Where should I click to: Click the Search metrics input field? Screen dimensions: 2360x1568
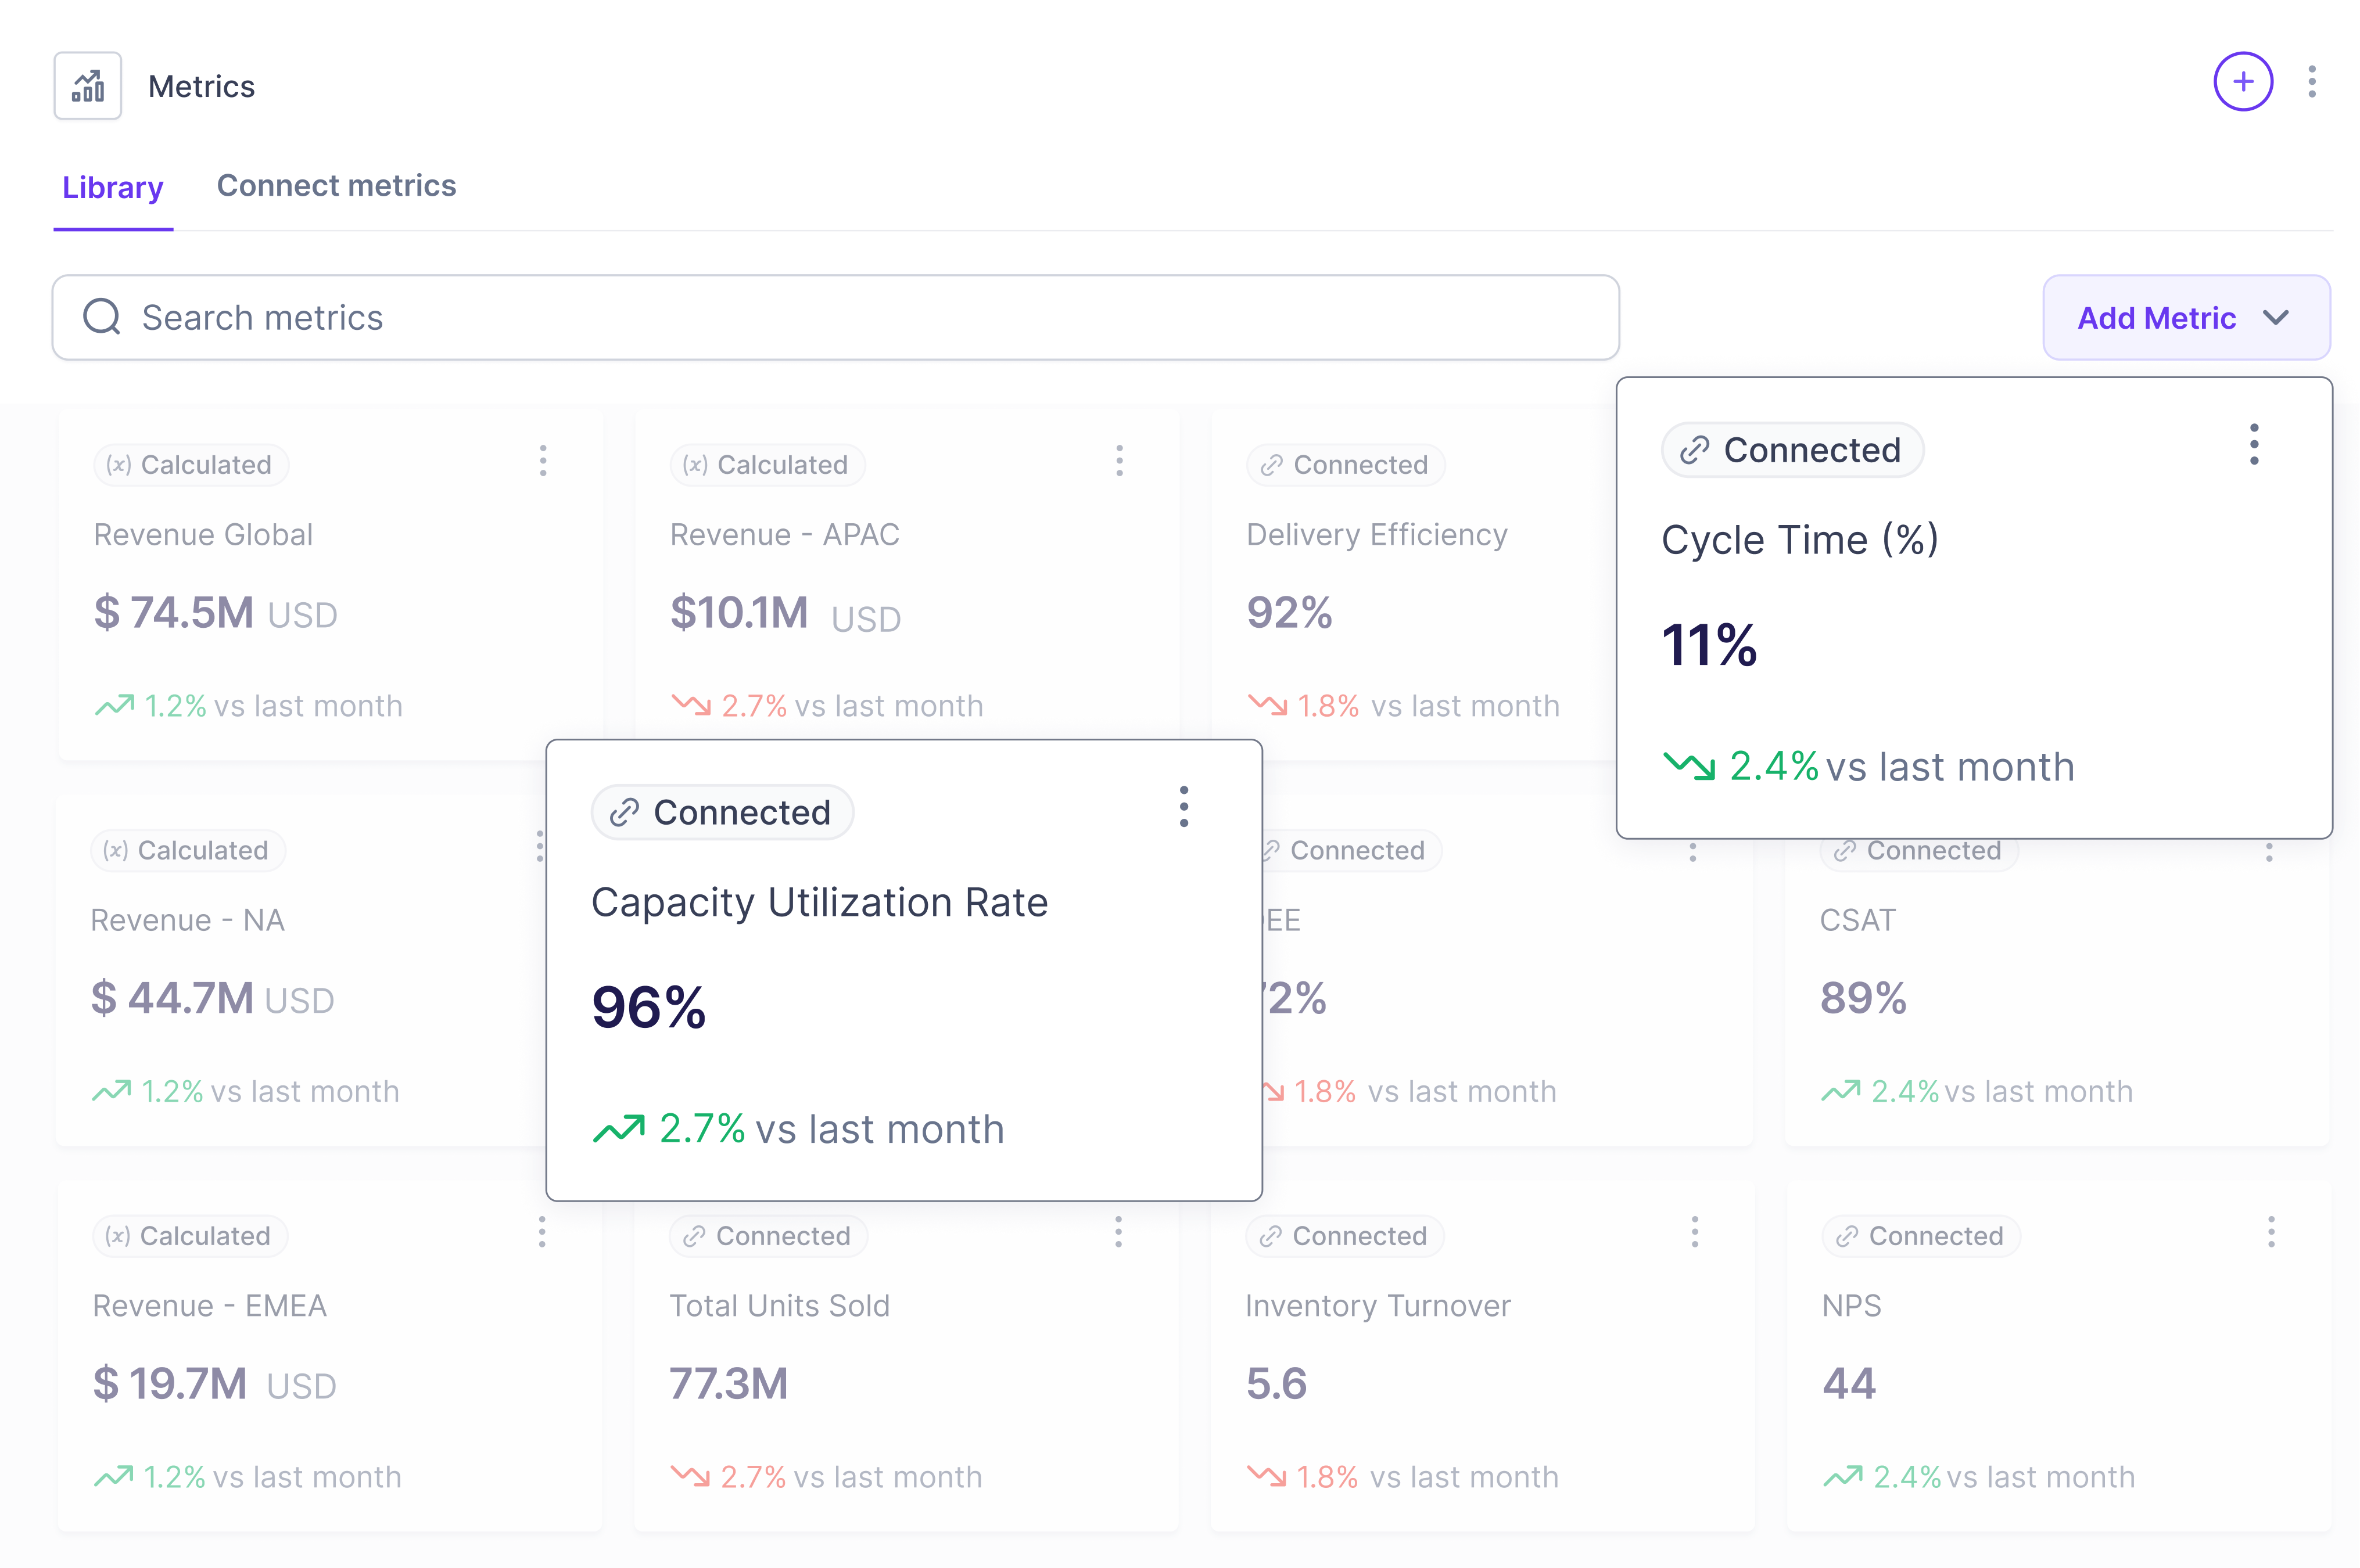[x=700, y=317]
